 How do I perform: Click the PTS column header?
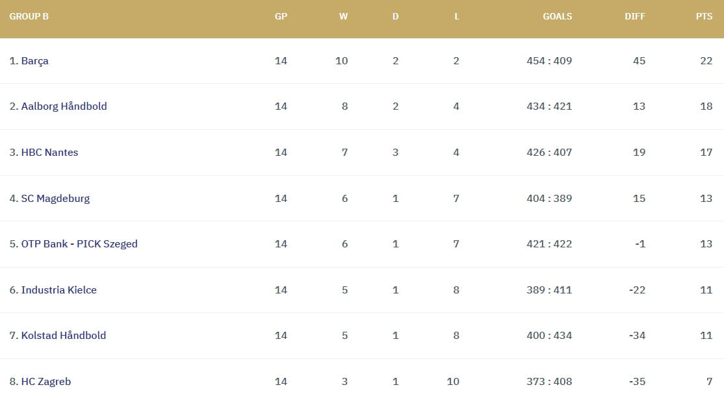tap(704, 16)
